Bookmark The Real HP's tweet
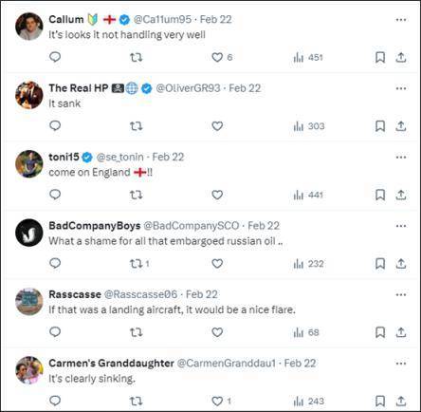 tap(380, 126)
